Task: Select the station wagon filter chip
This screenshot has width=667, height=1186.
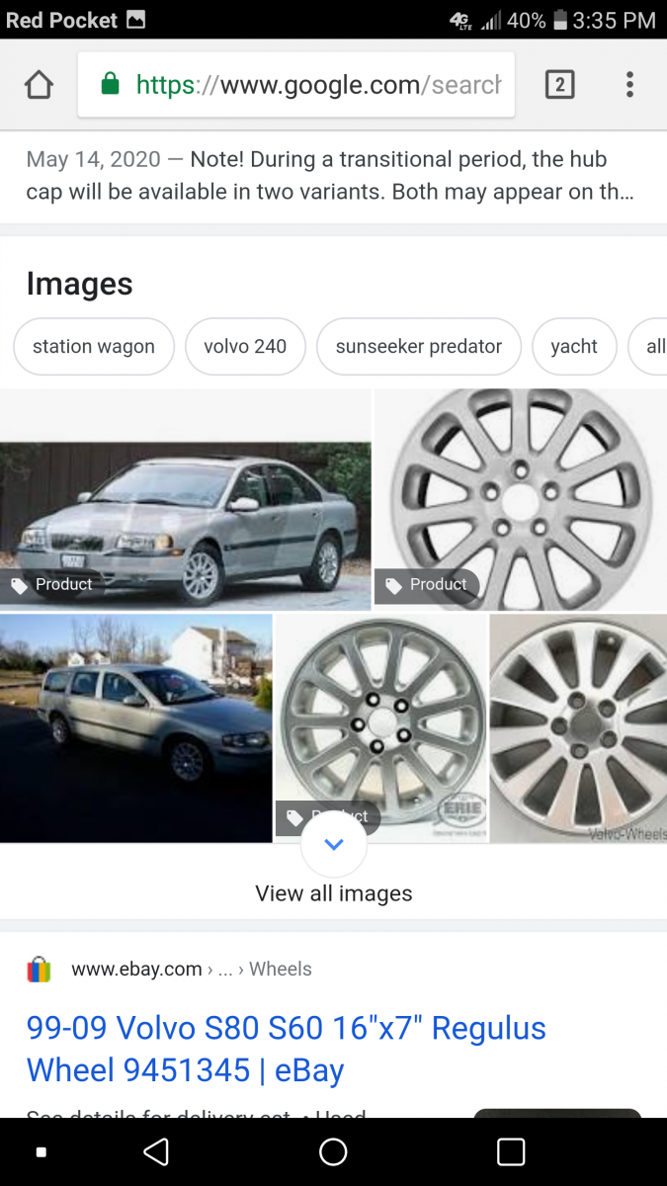Action: [x=93, y=346]
